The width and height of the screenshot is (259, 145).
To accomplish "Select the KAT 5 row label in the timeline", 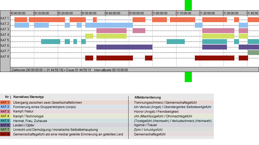I will (x=5, y=40).
